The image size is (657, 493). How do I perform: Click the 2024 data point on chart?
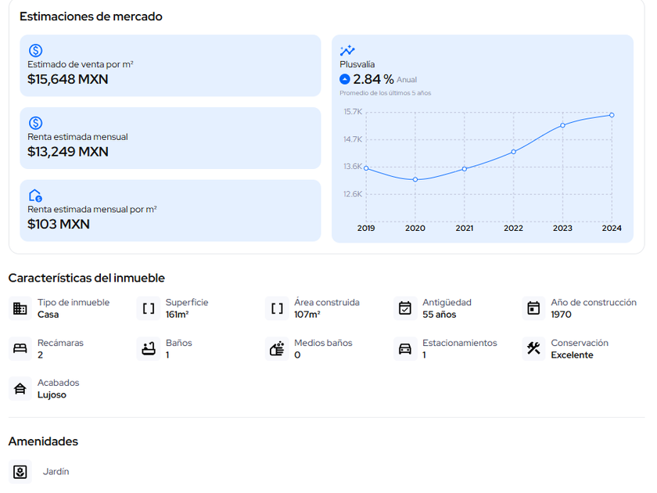pyautogui.click(x=612, y=115)
